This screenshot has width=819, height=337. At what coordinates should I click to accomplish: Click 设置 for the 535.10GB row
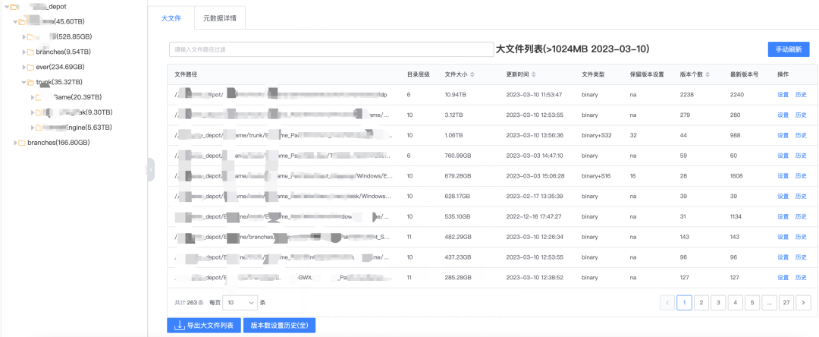(783, 217)
